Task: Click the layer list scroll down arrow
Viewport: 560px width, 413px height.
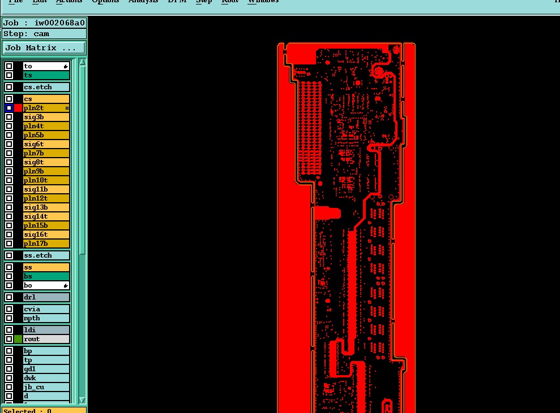Action: 82,400
